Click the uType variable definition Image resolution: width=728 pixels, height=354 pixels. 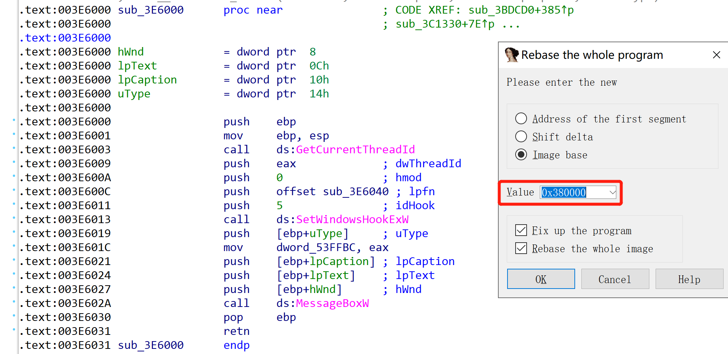point(134,94)
